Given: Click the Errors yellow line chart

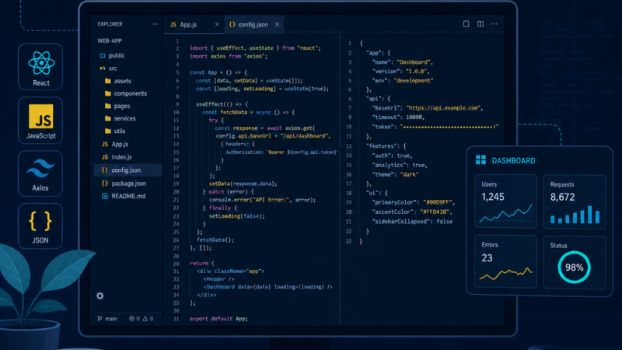Looking at the screenshot, I should 506,274.
